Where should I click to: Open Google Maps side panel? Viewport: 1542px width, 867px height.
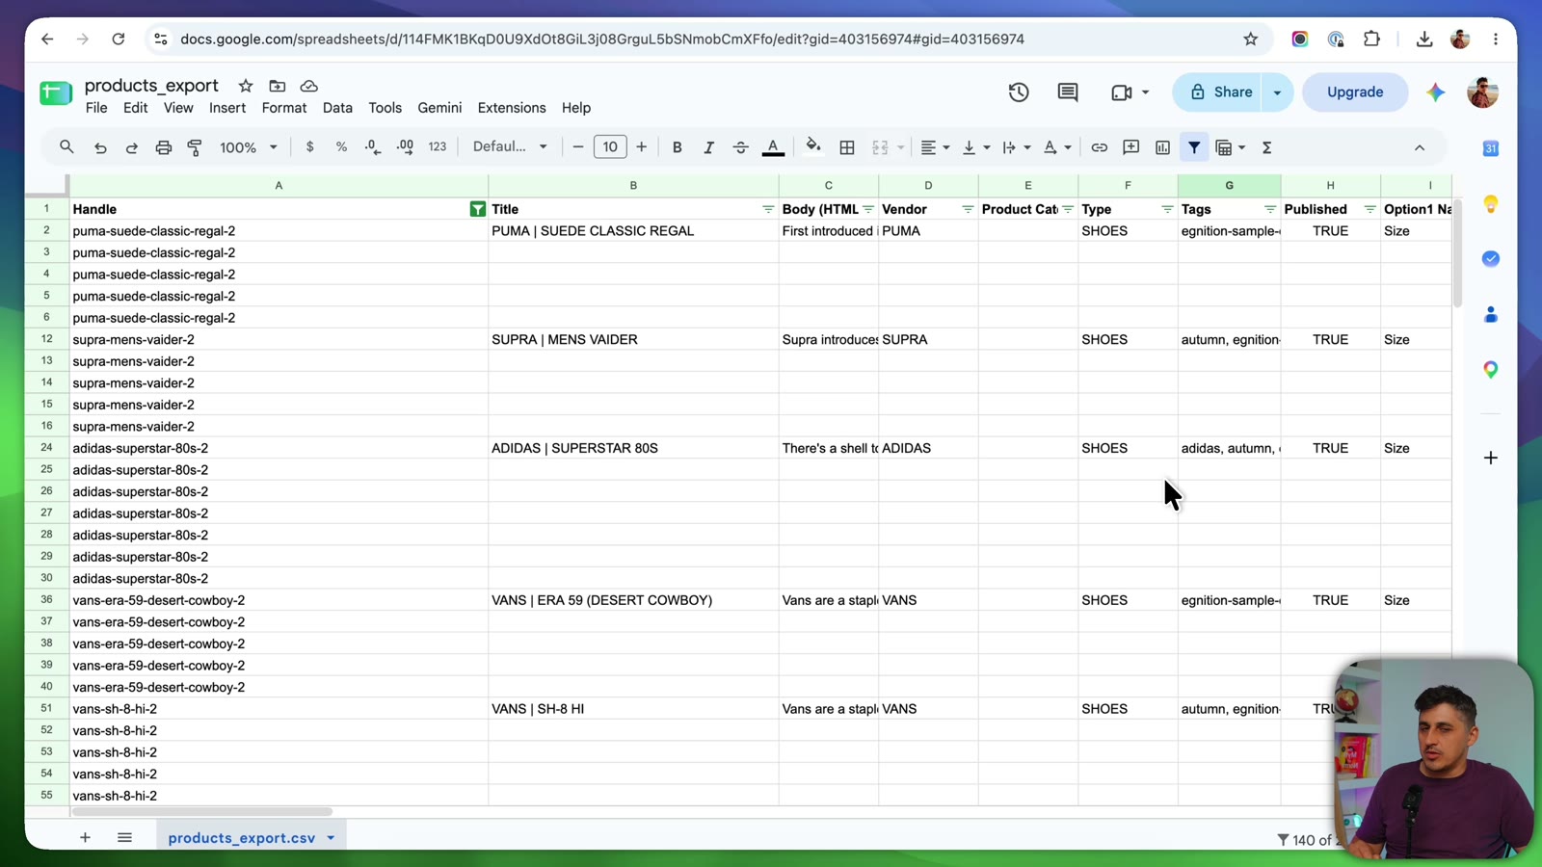[1491, 370]
